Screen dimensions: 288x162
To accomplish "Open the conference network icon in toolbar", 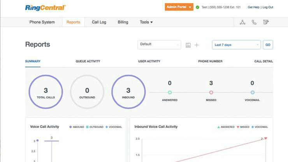I will coord(242,22).
